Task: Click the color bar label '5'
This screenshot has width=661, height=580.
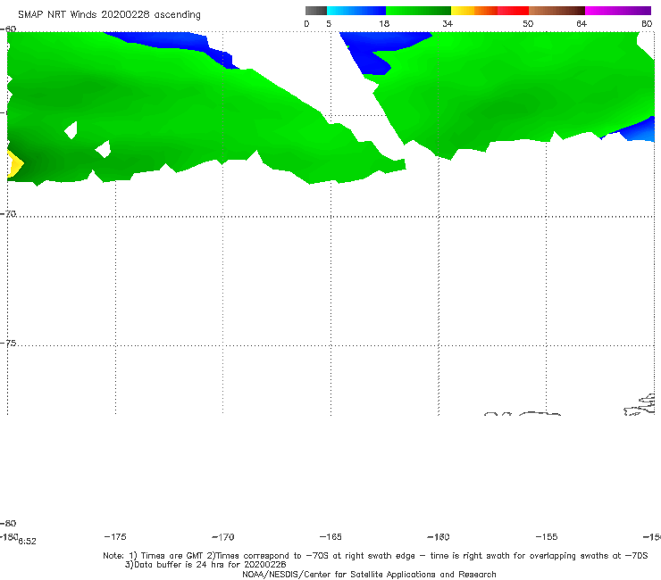Action: 329,23
